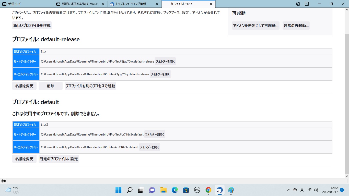Viewport: 349px width, 196px height.
Task: Expand the system tray hidden icons chevron
Action: tap(288, 190)
